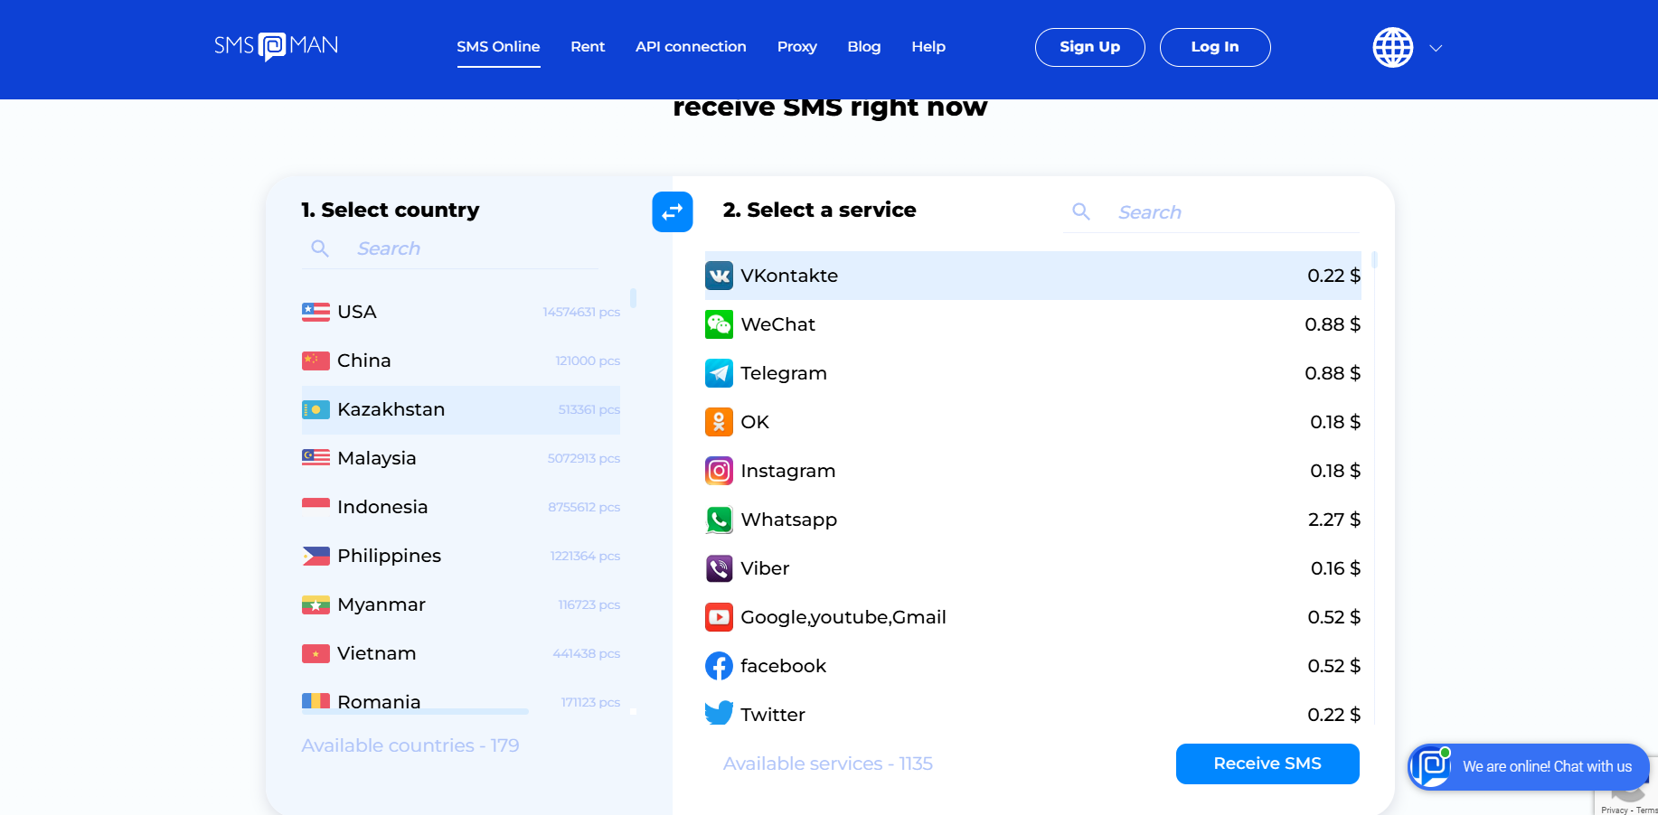Click the Receive SMS button
The image size is (1658, 815).
pyautogui.click(x=1267, y=763)
